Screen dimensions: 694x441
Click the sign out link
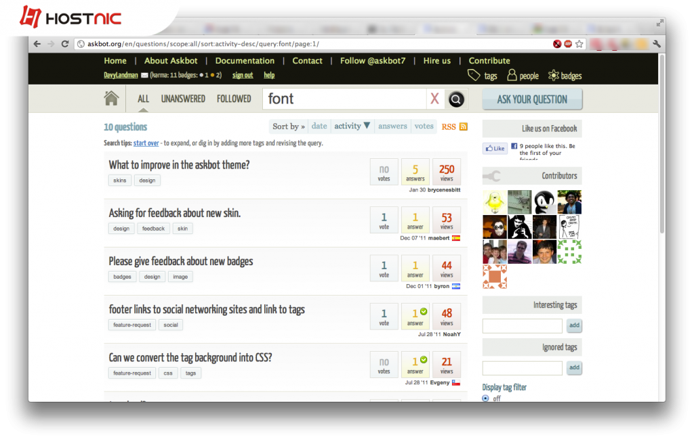pyautogui.click(x=243, y=76)
